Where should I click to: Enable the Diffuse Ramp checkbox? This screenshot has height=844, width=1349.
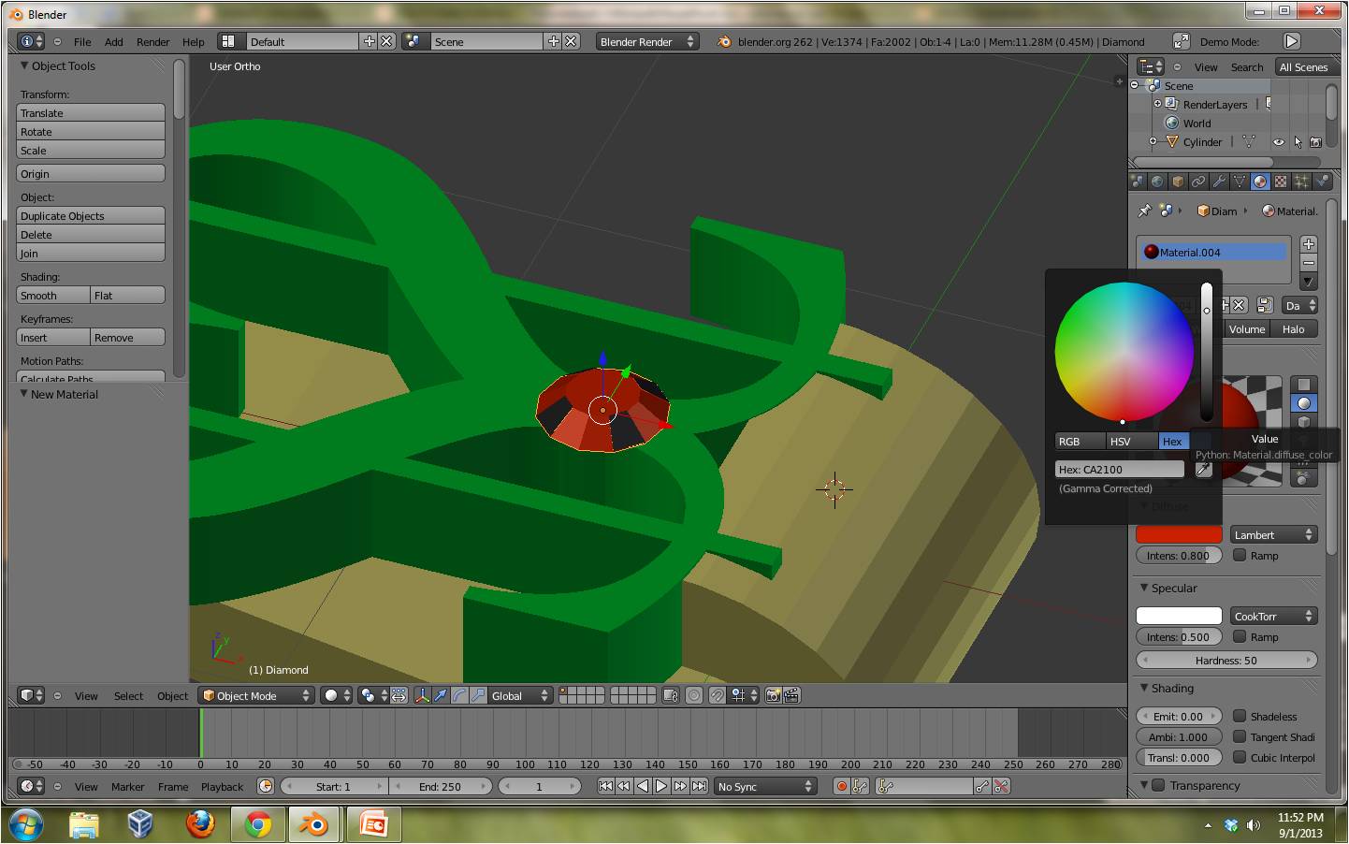[1240, 555]
